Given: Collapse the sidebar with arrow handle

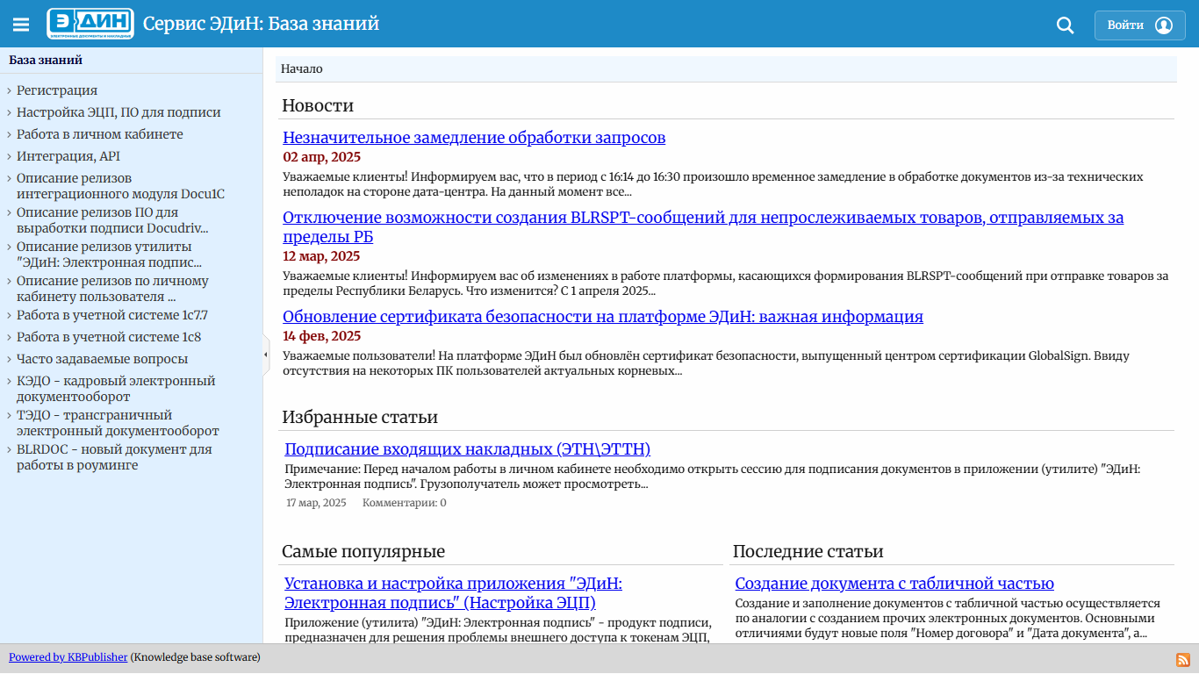Looking at the screenshot, I should click(266, 355).
